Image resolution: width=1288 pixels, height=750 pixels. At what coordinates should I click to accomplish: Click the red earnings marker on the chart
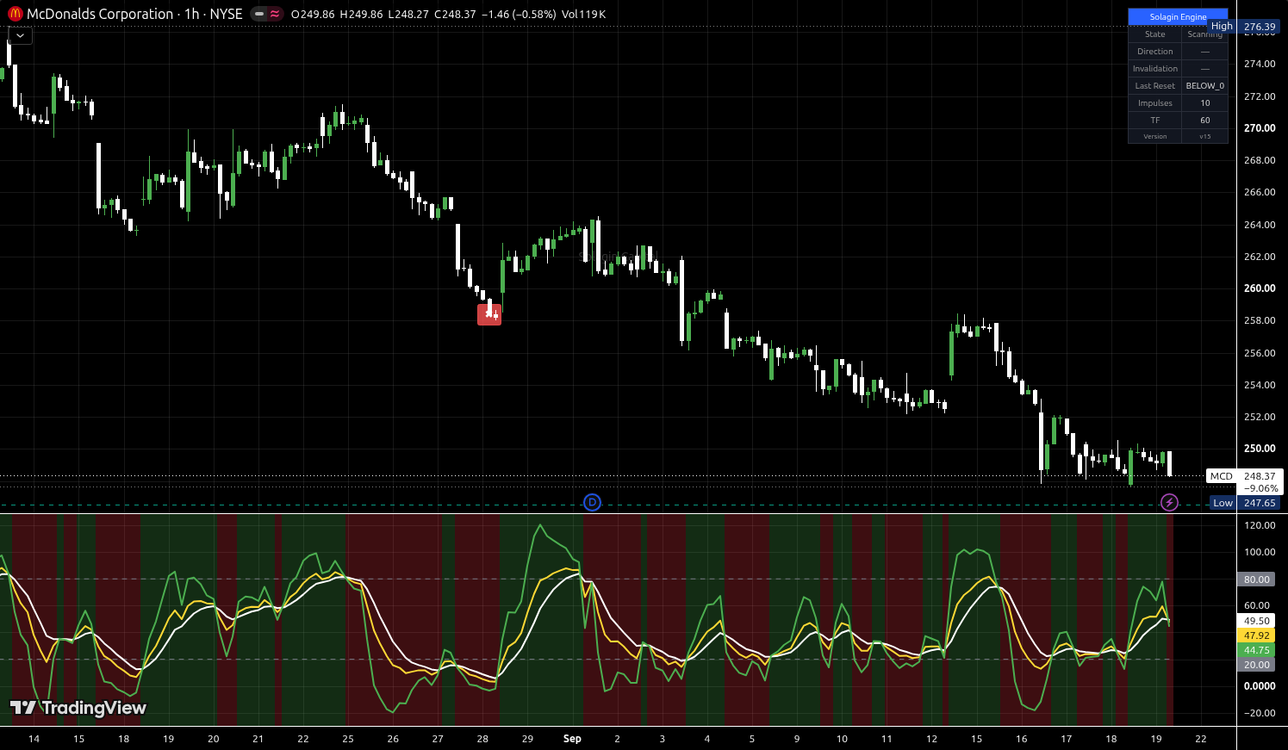click(489, 314)
